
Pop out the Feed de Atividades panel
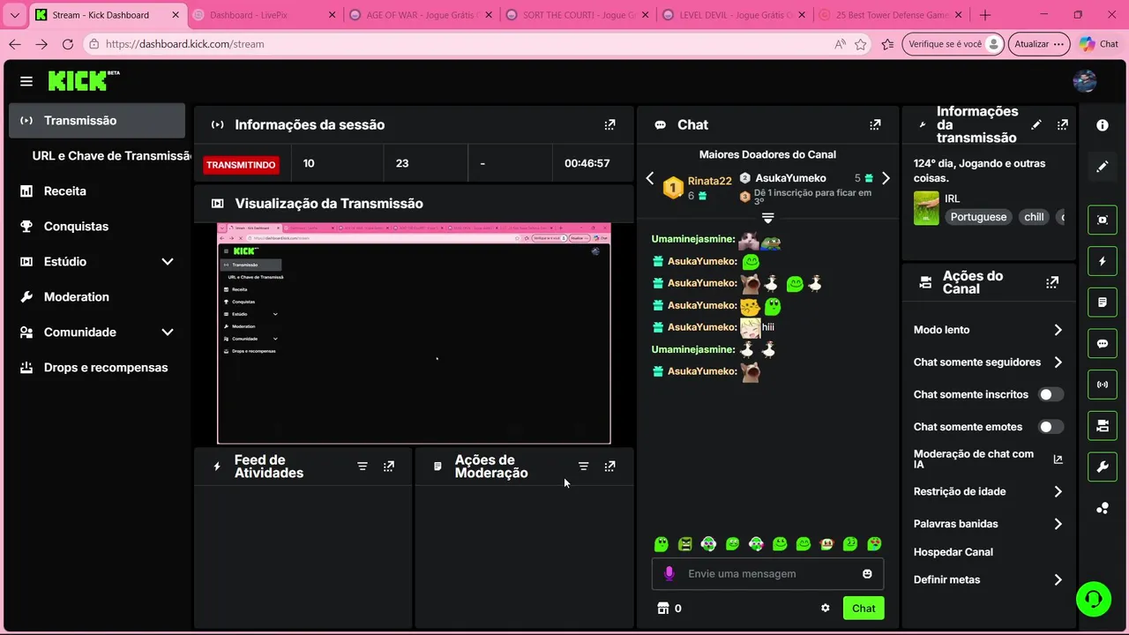(389, 466)
